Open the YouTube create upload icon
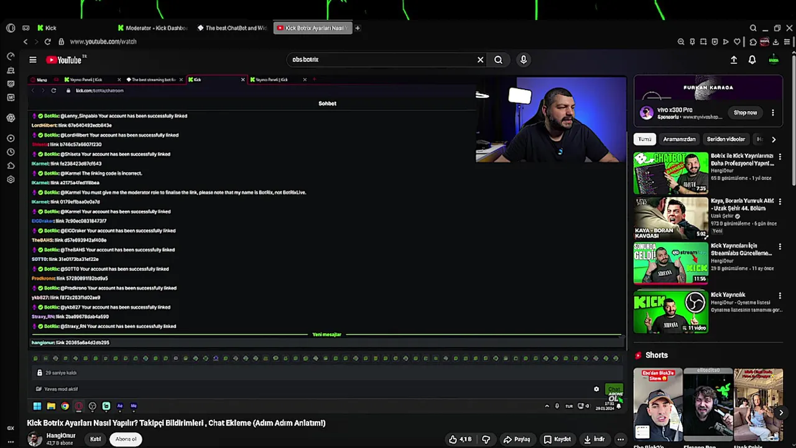This screenshot has width=796, height=448. click(x=734, y=60)
